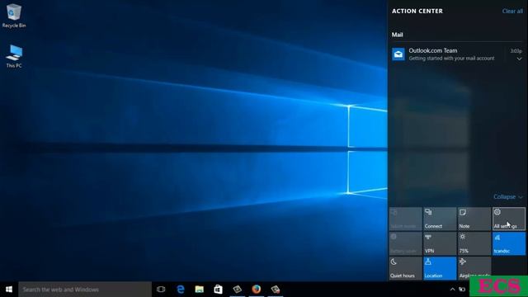Toggle Tablet mode quick action
This screenshot has width=528, height=297.
pos(405,219)
